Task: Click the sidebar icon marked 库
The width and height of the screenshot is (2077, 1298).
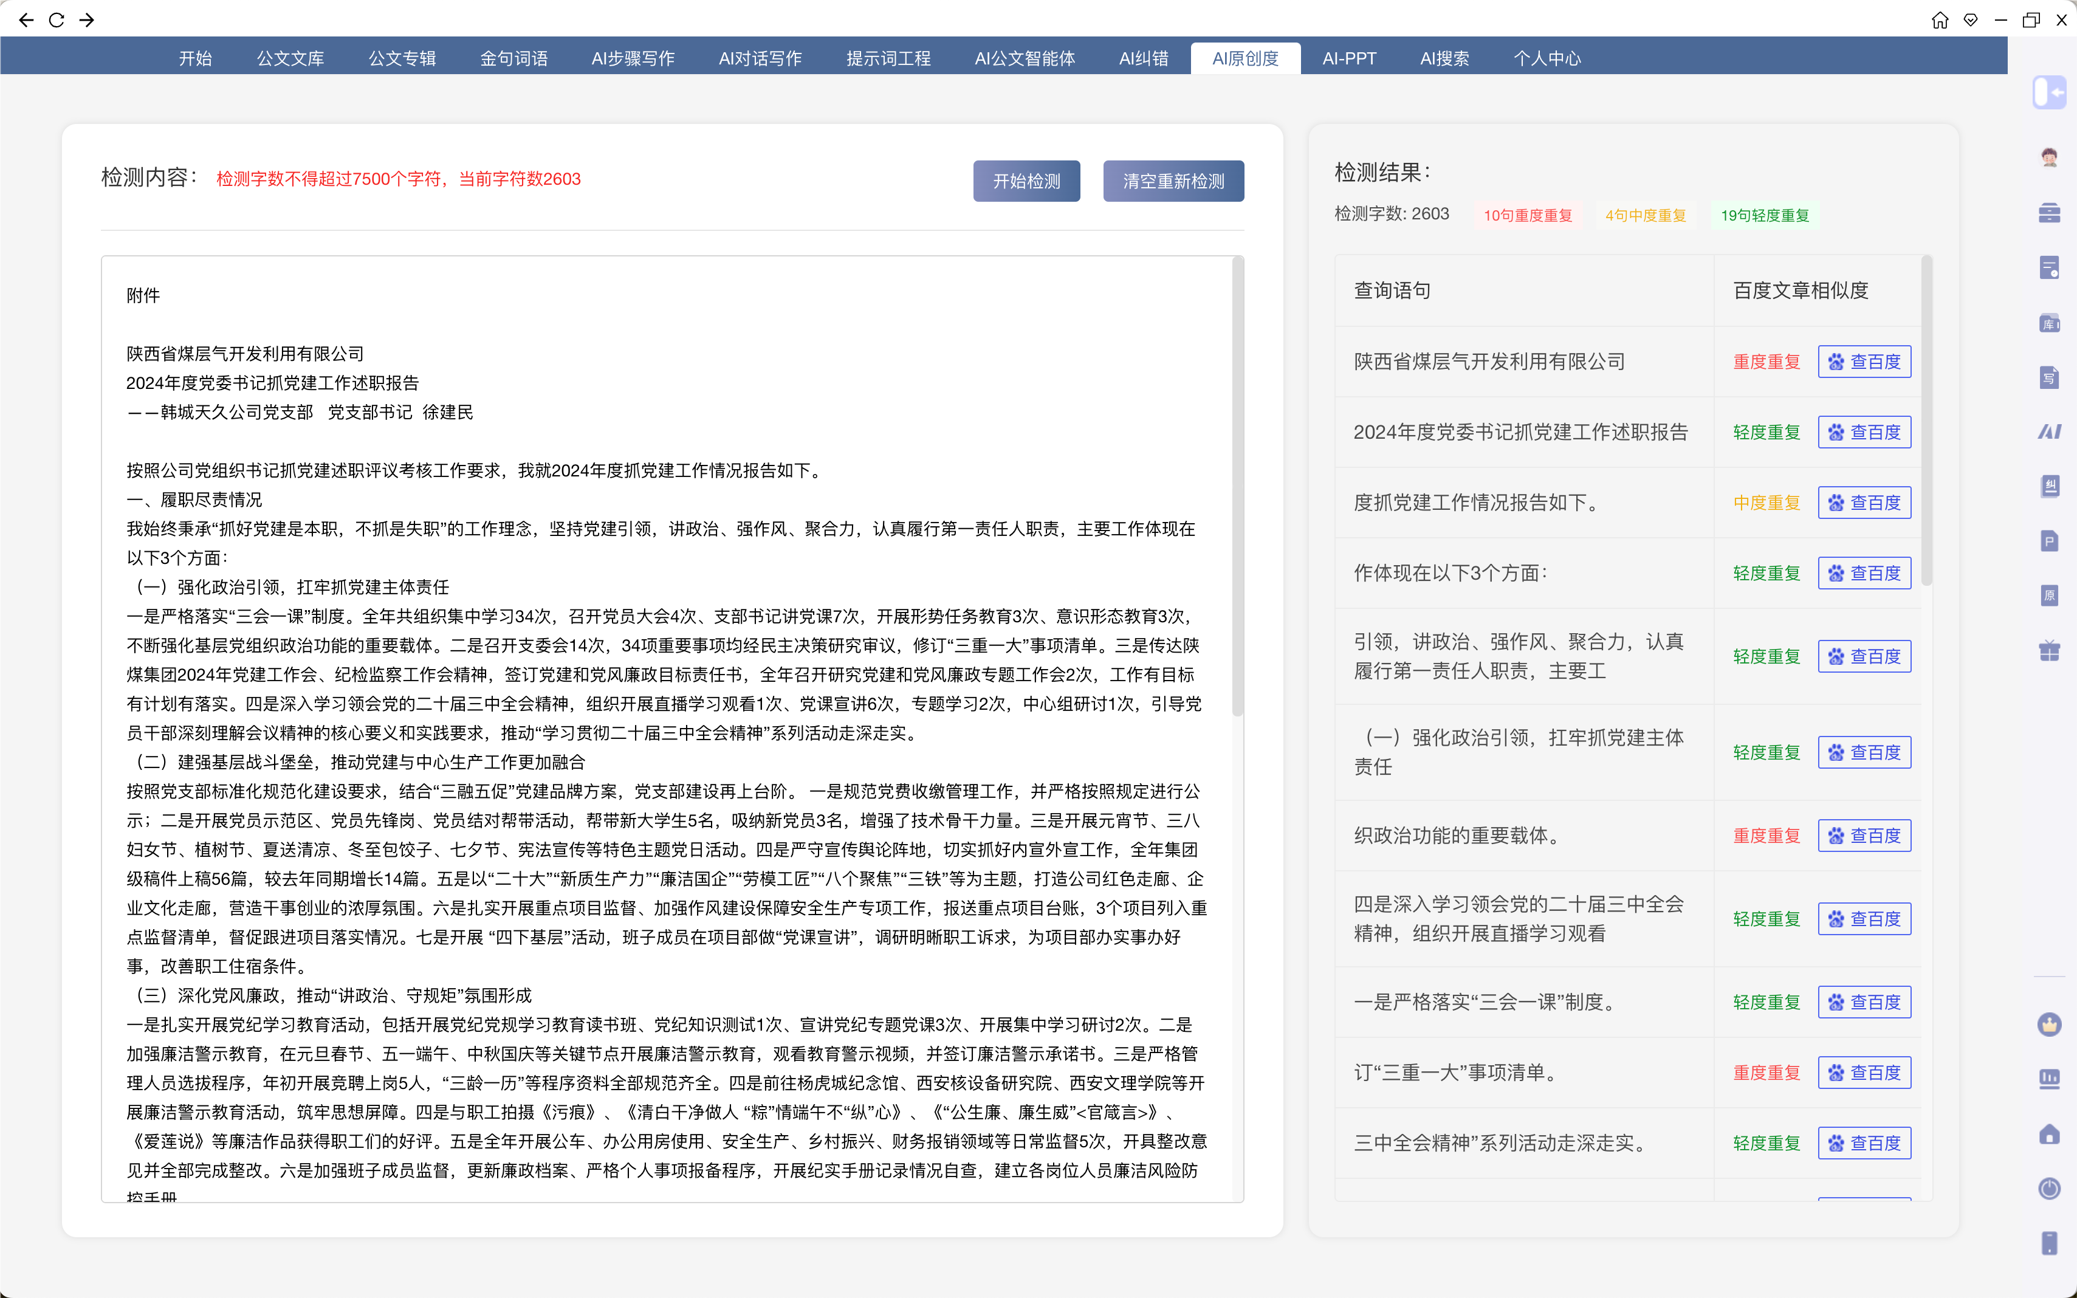Action: [2048, 324]
